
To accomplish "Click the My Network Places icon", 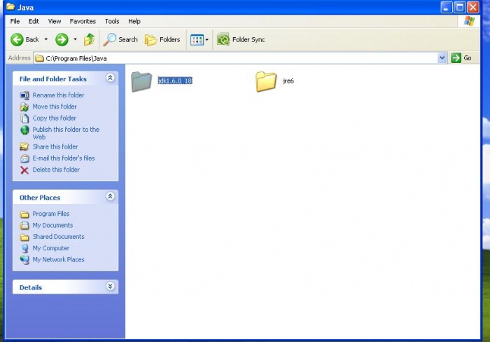I will pyautogui.click(x=24, y=260).
